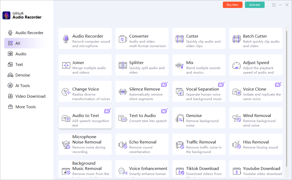Switch to the Audio category in sidebar
This screenshot has width=292, height=180.
tap(21, 54)
